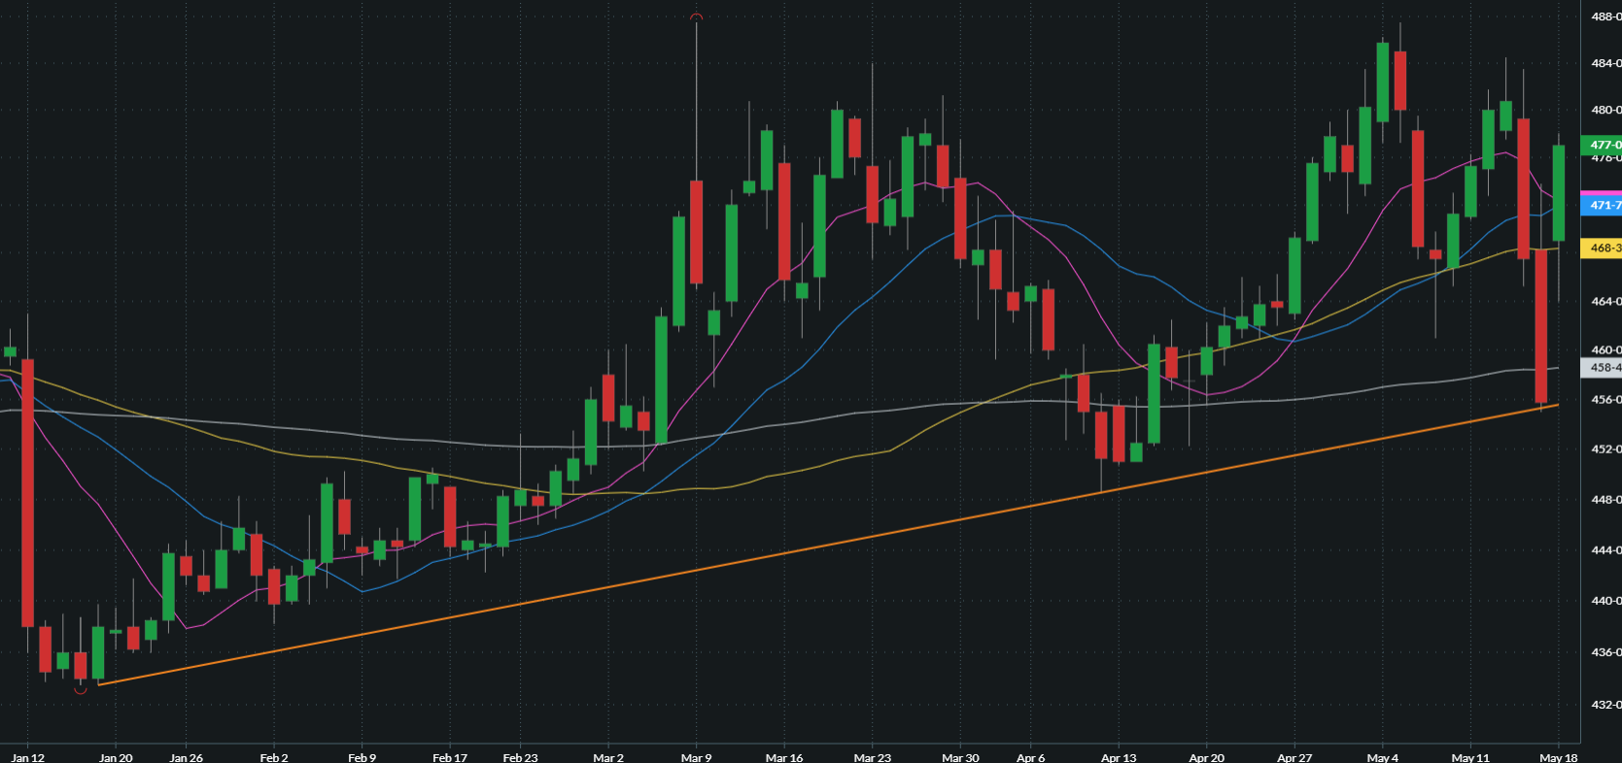The image size is (1622, 763).
Task: Click the Feb 2 date label
Action: click(x=274, y=757)
